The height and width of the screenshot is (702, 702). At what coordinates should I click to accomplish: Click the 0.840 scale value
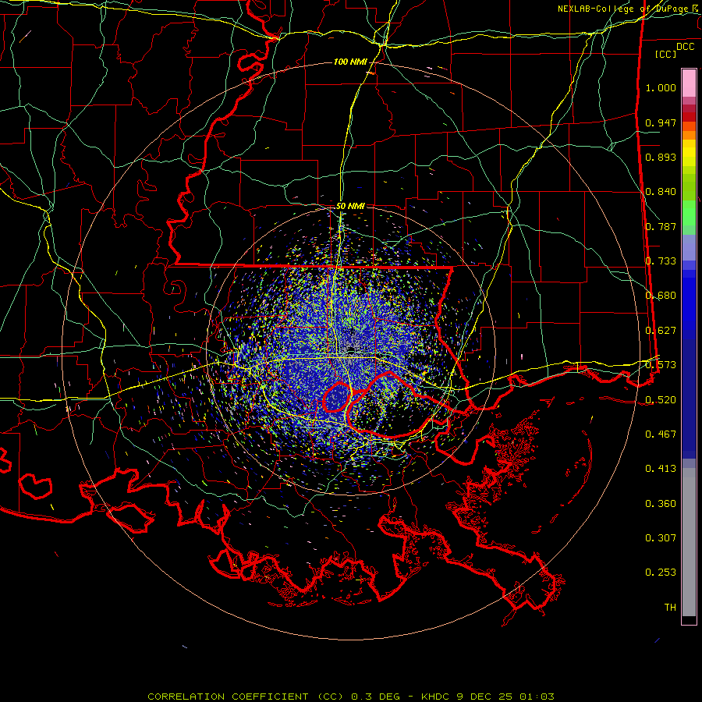coord(661,192)
